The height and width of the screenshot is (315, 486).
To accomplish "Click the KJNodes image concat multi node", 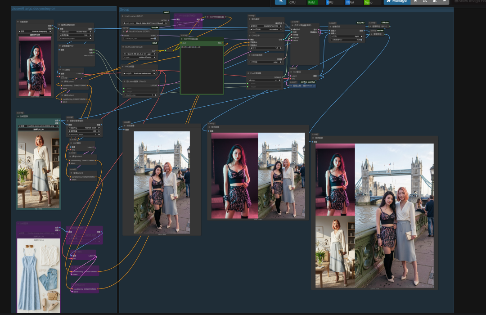I will pyautogui.click(x=380, y=27).
